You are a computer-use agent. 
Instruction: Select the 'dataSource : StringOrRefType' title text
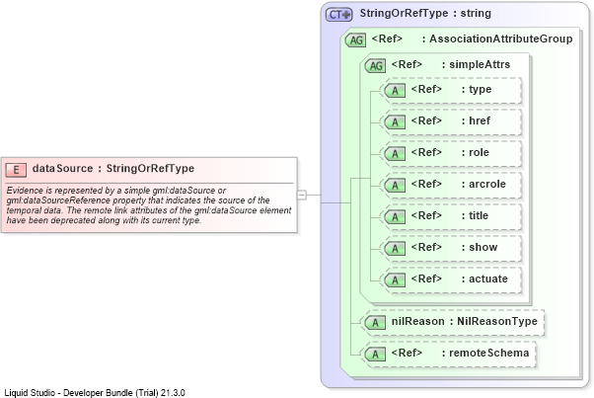tap(113, 168)
